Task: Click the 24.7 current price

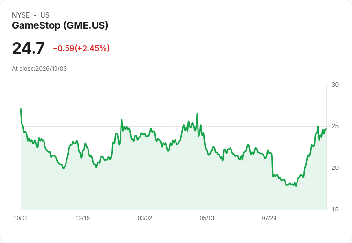Action: click(x=28, y=48)
